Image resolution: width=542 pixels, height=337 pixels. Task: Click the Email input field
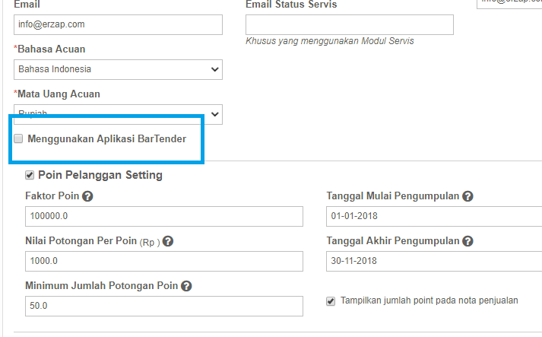point(119,24)
